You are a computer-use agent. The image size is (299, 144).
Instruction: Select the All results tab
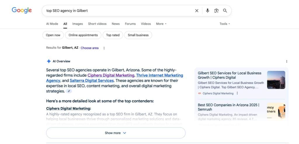pyautogui.click(x=65, y=24)
